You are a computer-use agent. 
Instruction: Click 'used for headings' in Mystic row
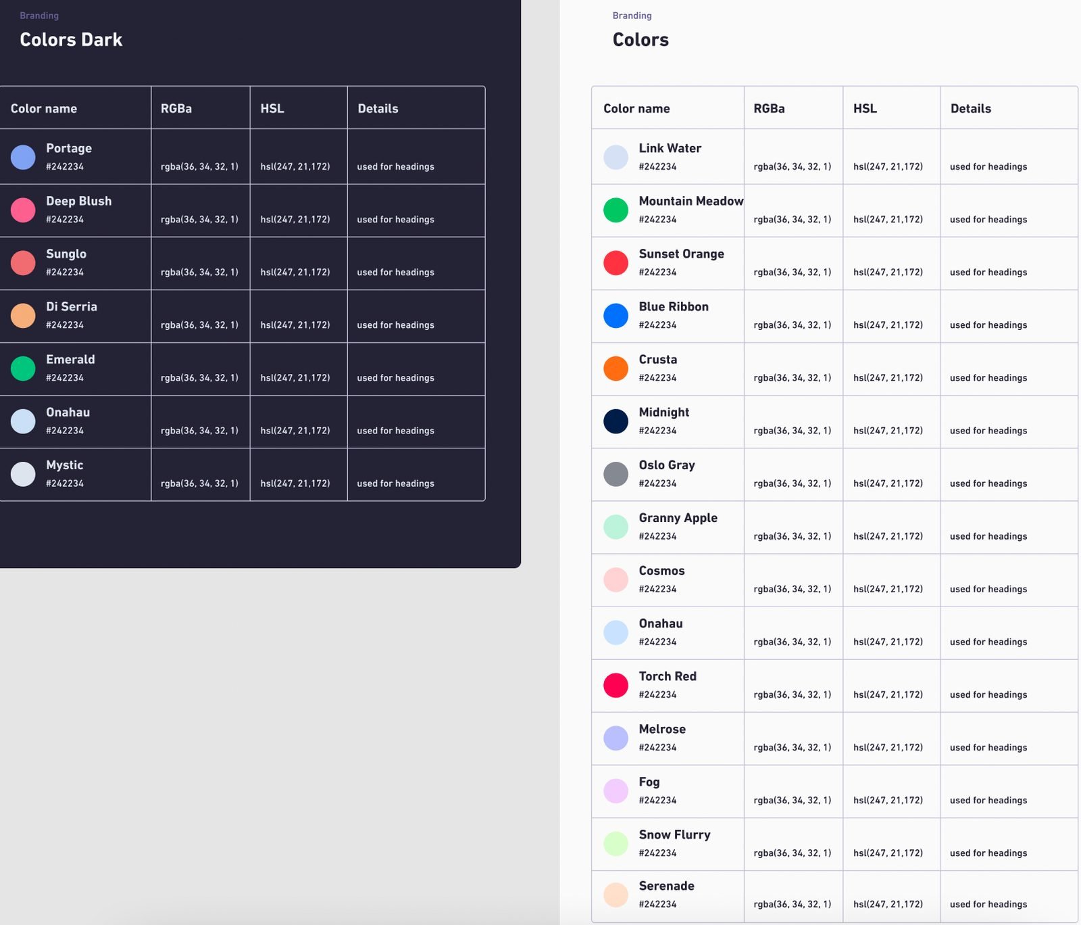coord(395,483)
